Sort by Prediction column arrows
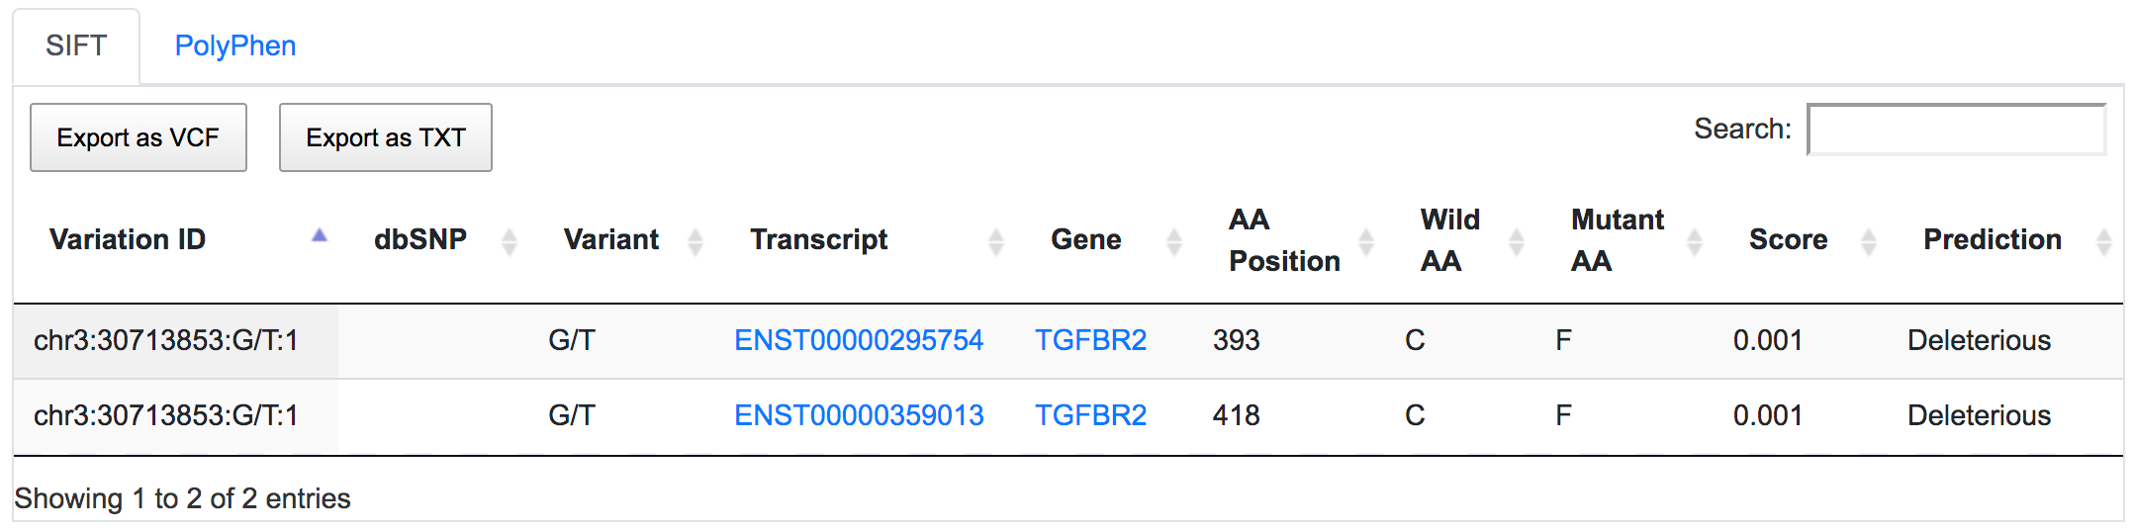This screenshot has width=2133, height=532. (2103, 240)
